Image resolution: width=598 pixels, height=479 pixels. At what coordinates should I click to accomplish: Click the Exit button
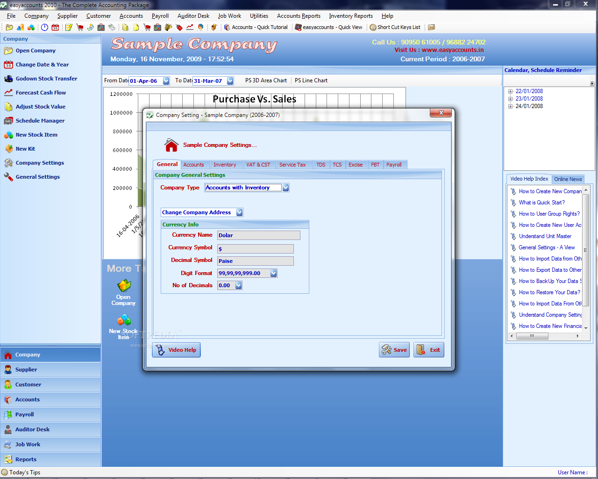429,350
